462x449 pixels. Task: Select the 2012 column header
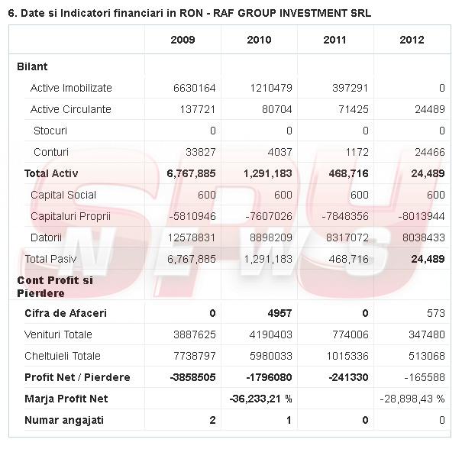click(412, 40)
